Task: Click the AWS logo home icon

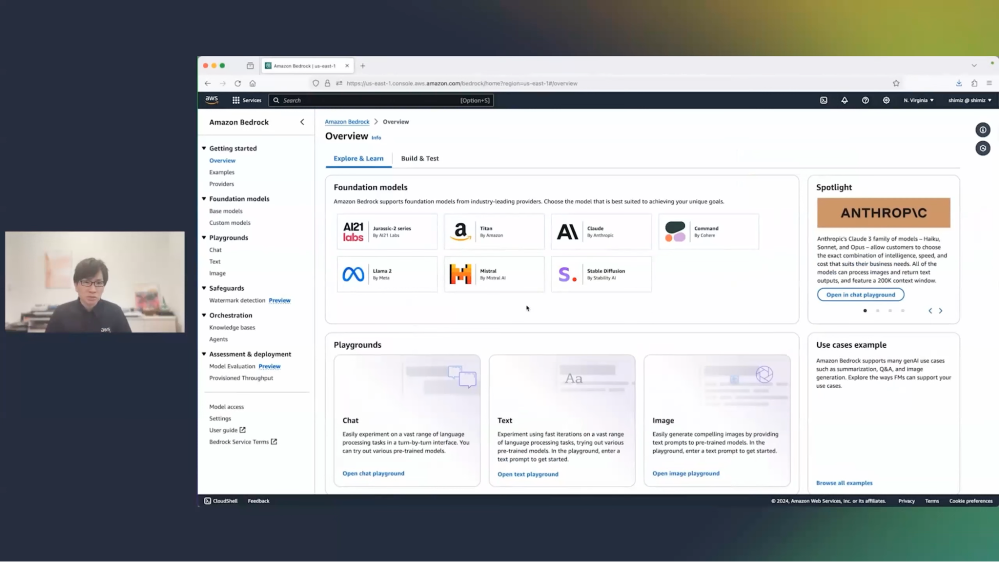Action: (x=211, y=100)
